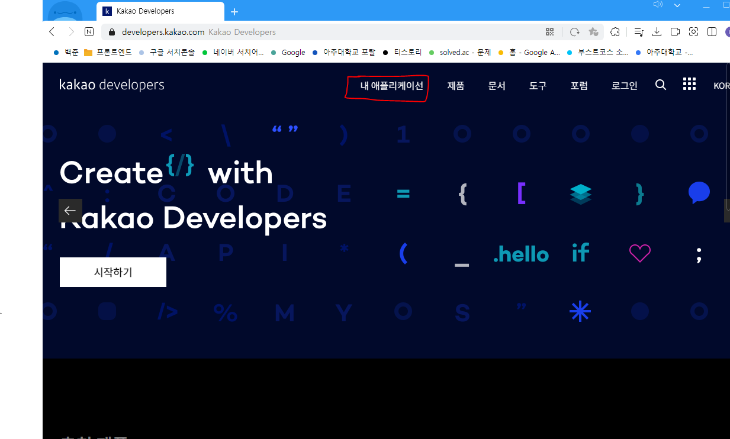Open the Google bookmark
Viewport: 730px width, 439px height.
pos(288,52)
